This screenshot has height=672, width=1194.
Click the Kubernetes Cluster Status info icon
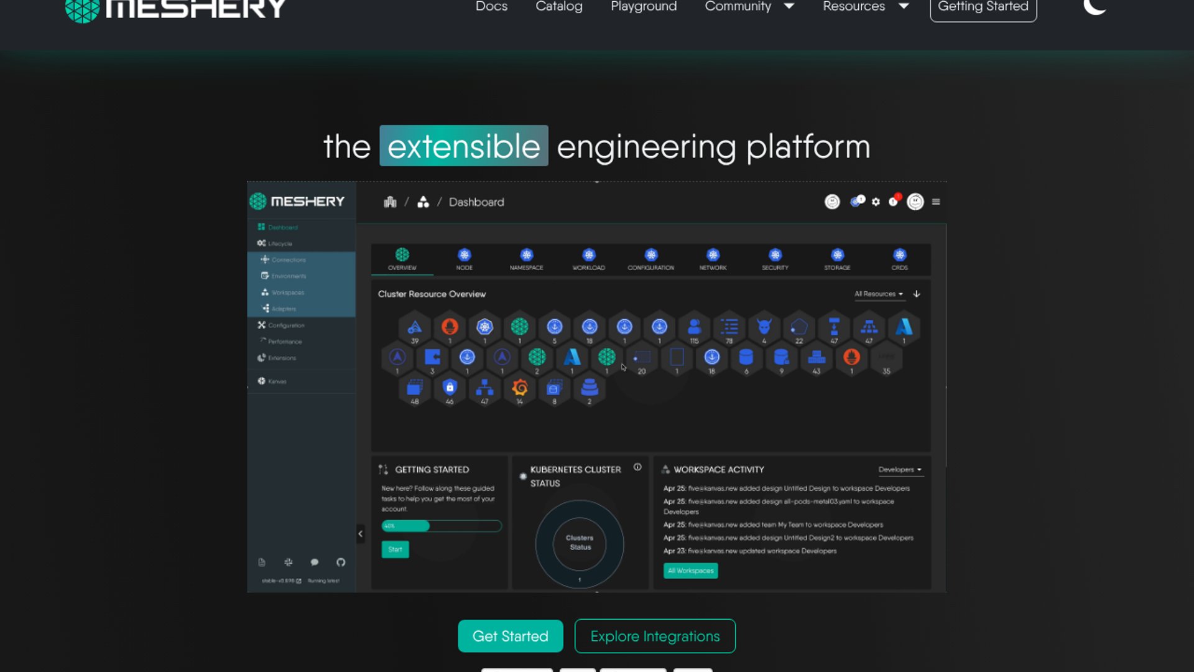637,467
